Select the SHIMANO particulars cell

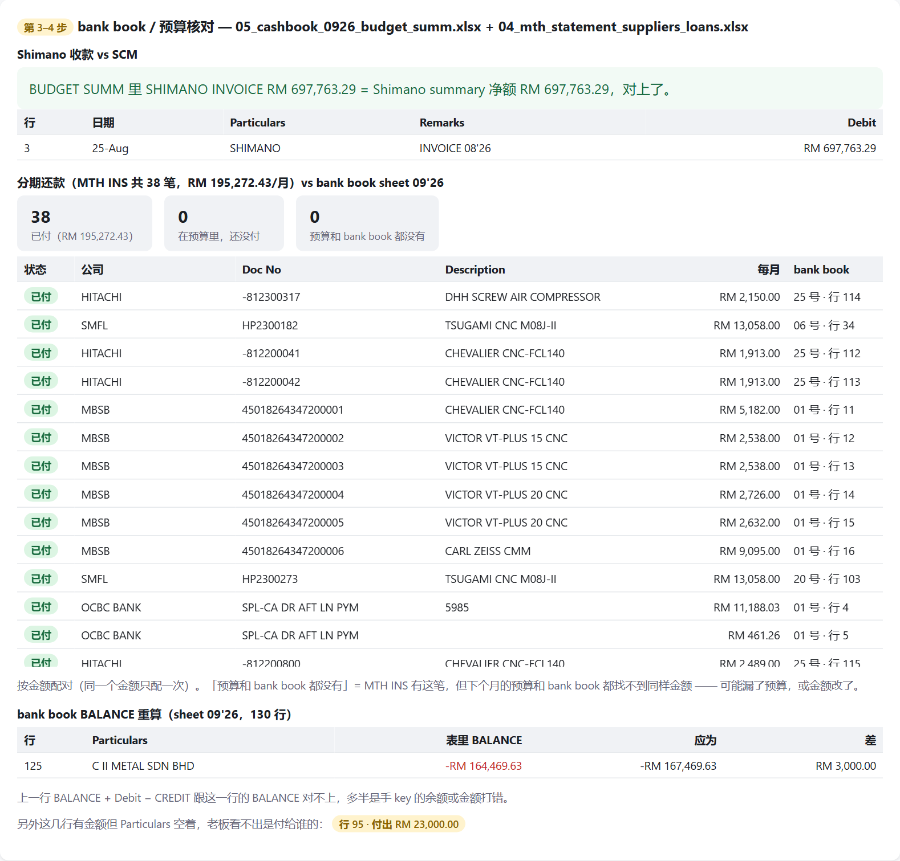point(255,148)
